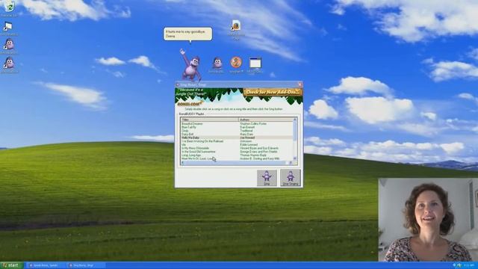
Task: Click the playlist horizontal scrollbar thumb
Action: [x=235, y=163]
